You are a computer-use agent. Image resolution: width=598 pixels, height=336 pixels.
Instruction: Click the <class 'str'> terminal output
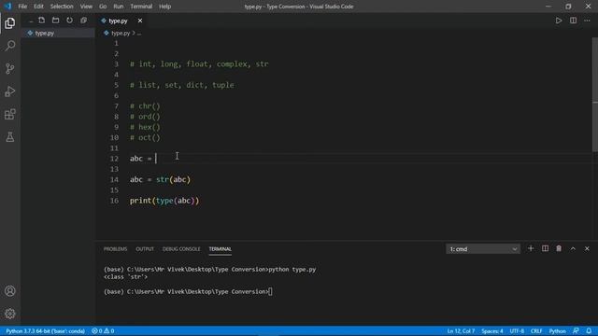coord(125,277)
